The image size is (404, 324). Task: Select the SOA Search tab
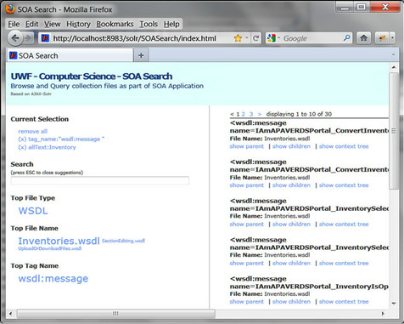click(70, 55)
